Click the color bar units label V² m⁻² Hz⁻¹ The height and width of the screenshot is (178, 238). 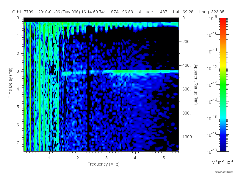(222, 162)
